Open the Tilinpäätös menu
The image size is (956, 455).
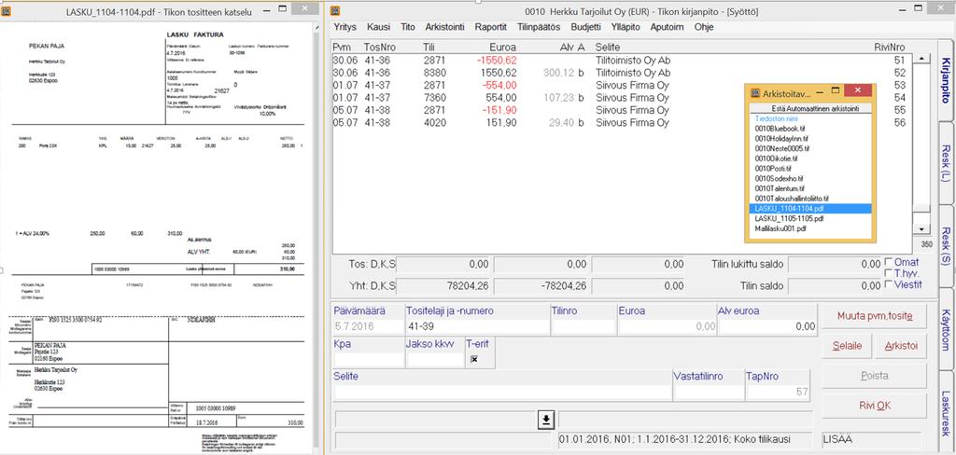[x=540, y=27]
